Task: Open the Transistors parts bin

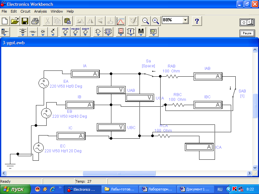Action: 53,32
